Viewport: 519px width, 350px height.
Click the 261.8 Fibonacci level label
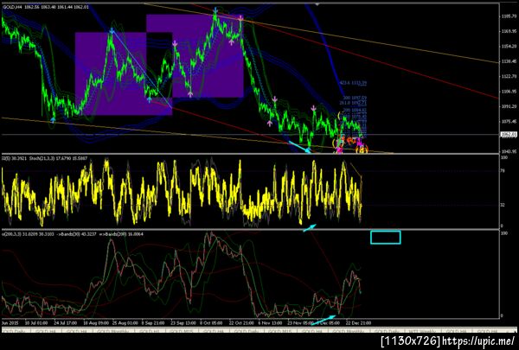(353, 103)
